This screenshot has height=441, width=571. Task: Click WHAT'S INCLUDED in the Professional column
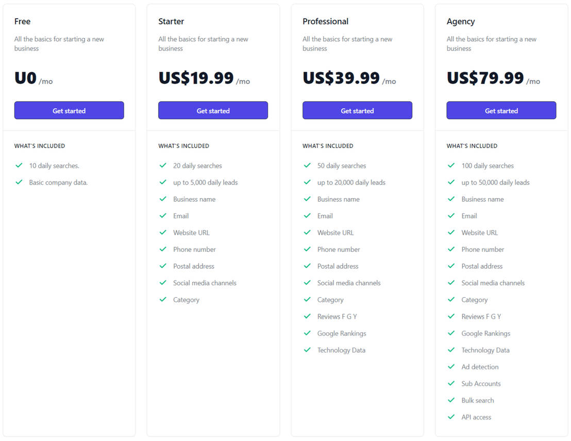[x=328, y=145]
